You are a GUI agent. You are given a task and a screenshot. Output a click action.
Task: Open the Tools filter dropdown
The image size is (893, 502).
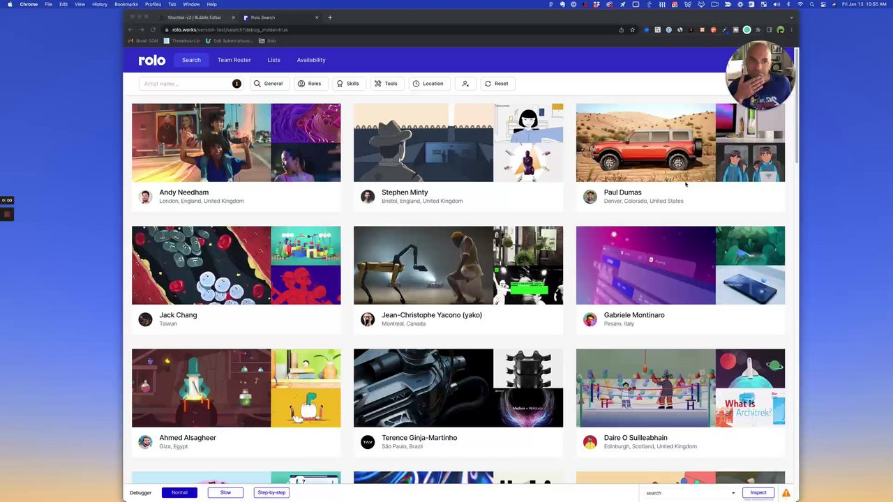[x=386, y=84]
